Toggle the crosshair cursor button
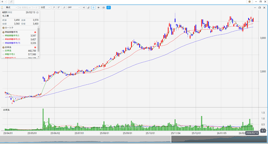The height and width of the screenshot is (144, 268). (x=93, y=7)
